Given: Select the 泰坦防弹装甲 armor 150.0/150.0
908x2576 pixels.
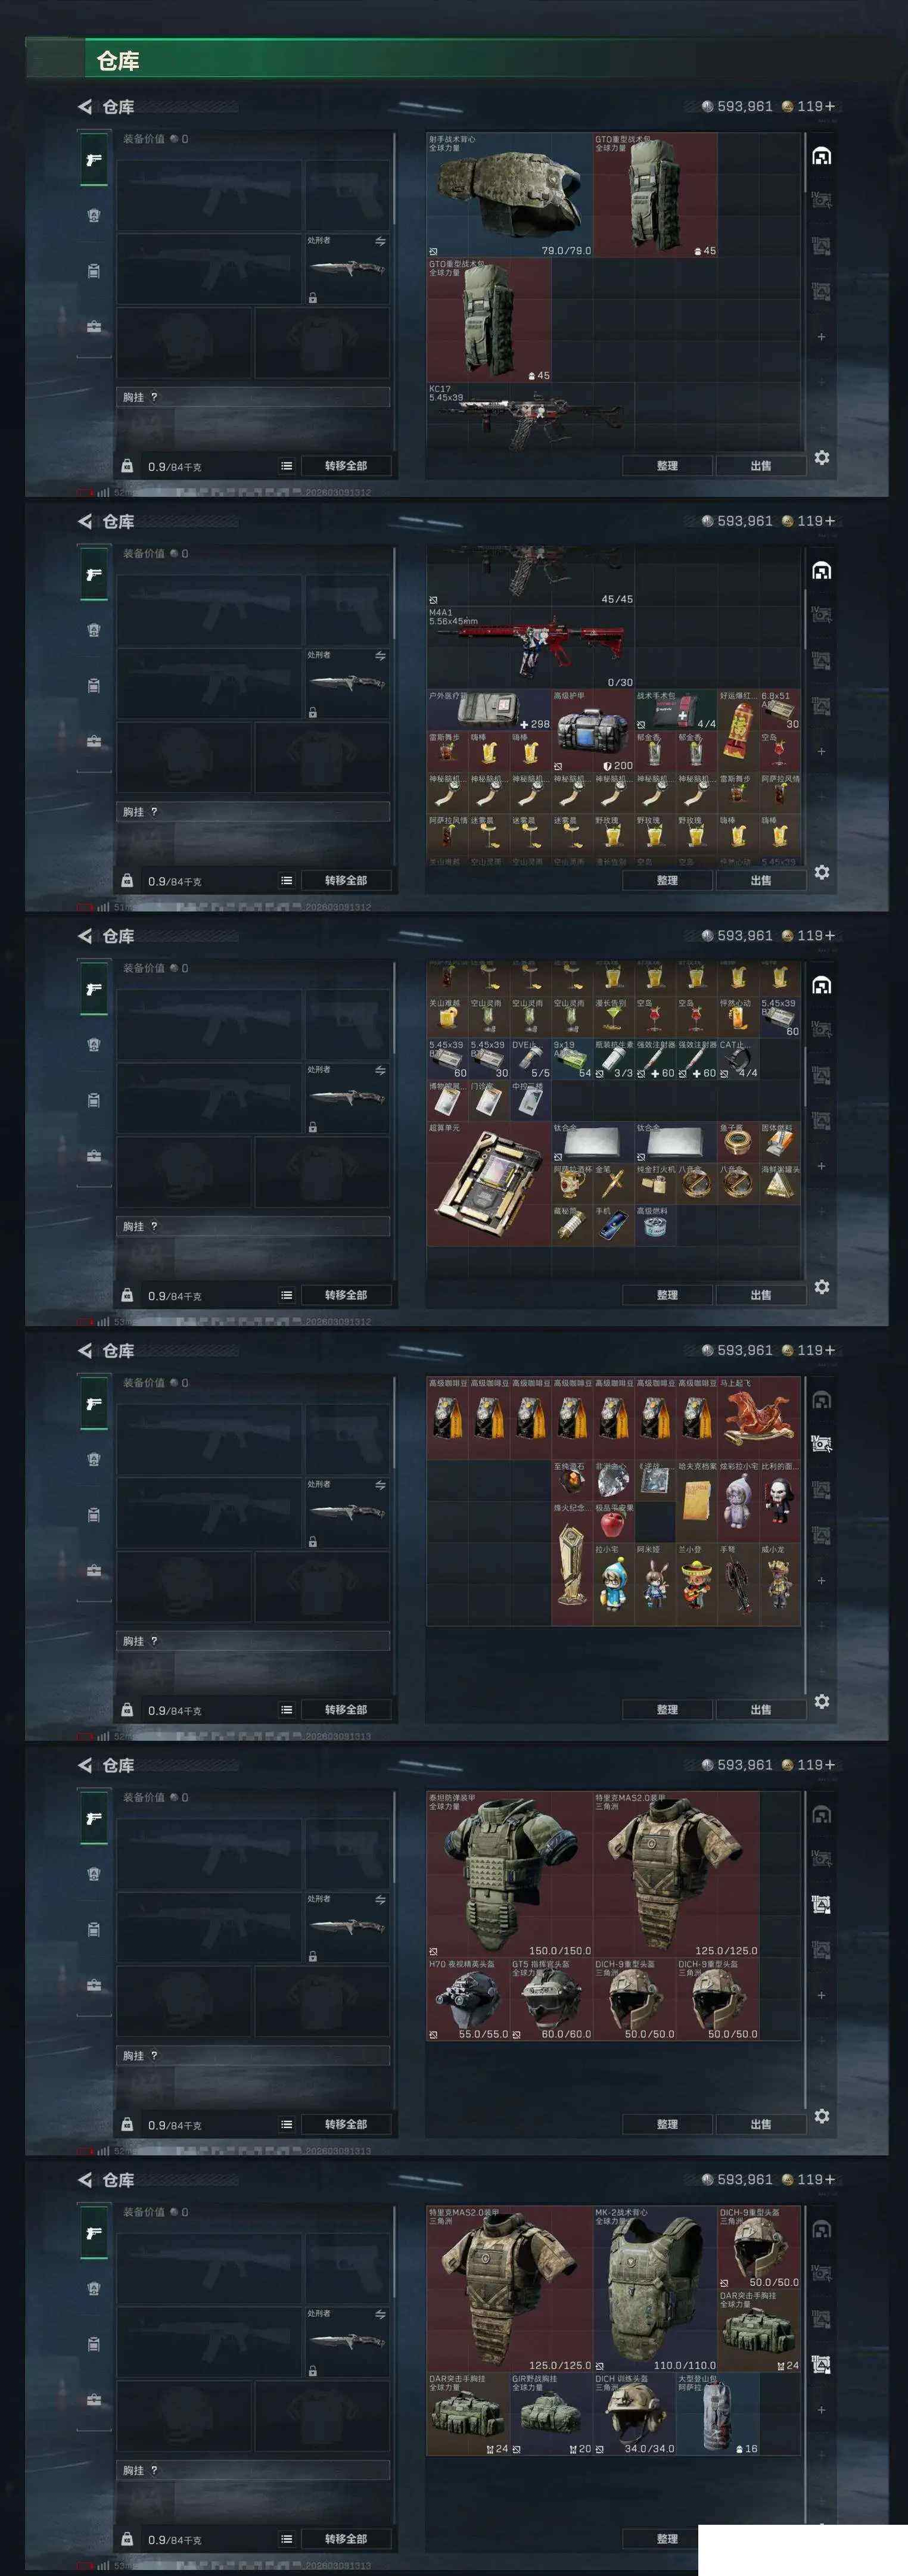Looking at the screenshot, I should tap(510, 1874).
